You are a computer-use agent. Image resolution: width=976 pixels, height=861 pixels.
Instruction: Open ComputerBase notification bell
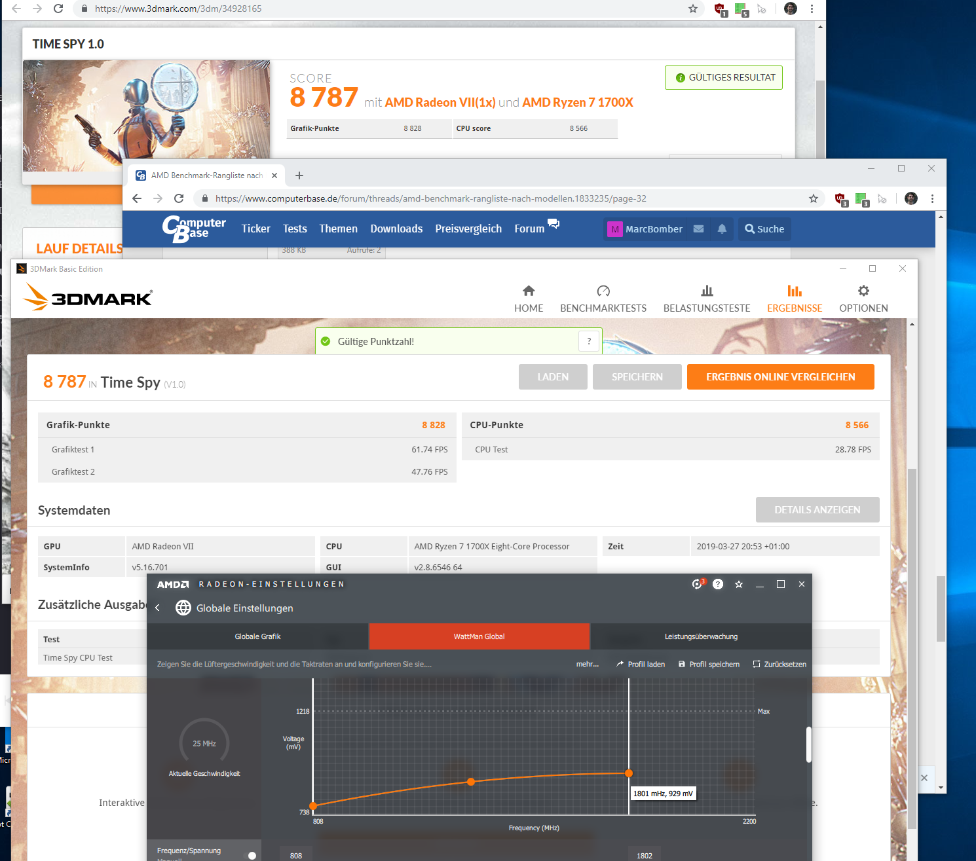coord(722,229)
